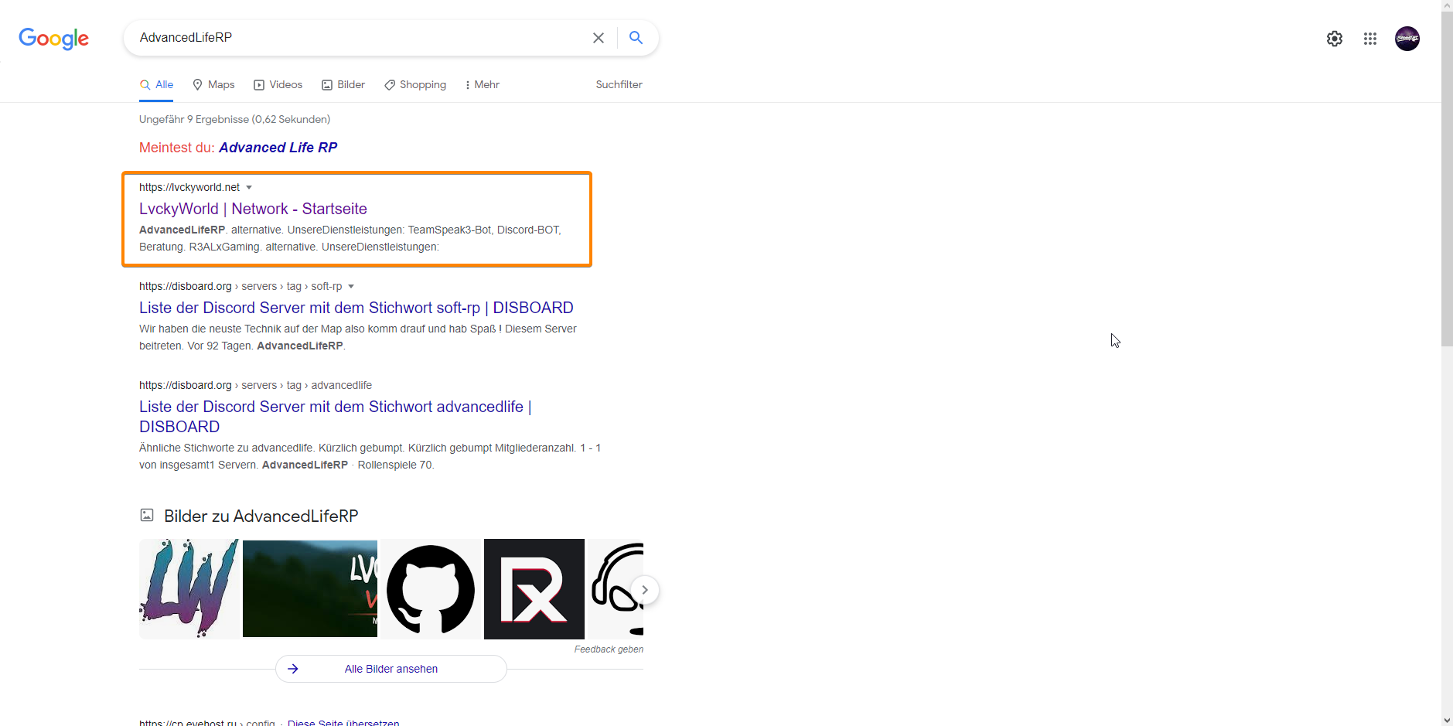Select the Maps tab
Image resolution: width=1453 pixels, height=726 pixels.
point(213,85)
